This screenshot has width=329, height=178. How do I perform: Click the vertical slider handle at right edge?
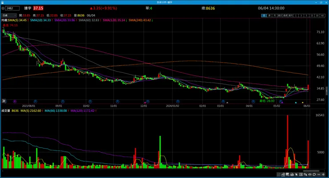coord(326,91)
